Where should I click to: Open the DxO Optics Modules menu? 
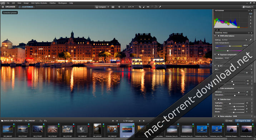[x=39, y=3]
